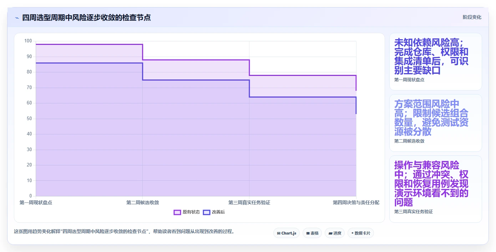The width and height of the screenshot is (496, 252).
Task: Click the 第一周现状盘点 caption in first card
Action: 409,80
